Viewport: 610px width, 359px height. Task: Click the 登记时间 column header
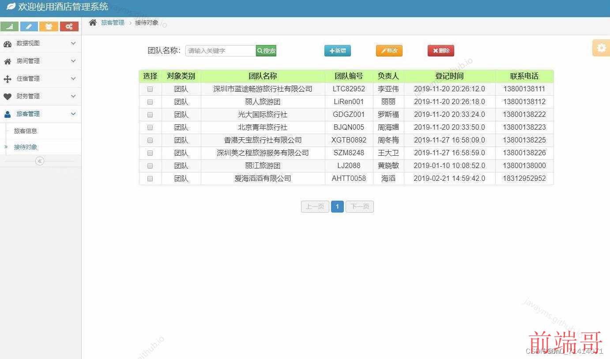(449, 76)
